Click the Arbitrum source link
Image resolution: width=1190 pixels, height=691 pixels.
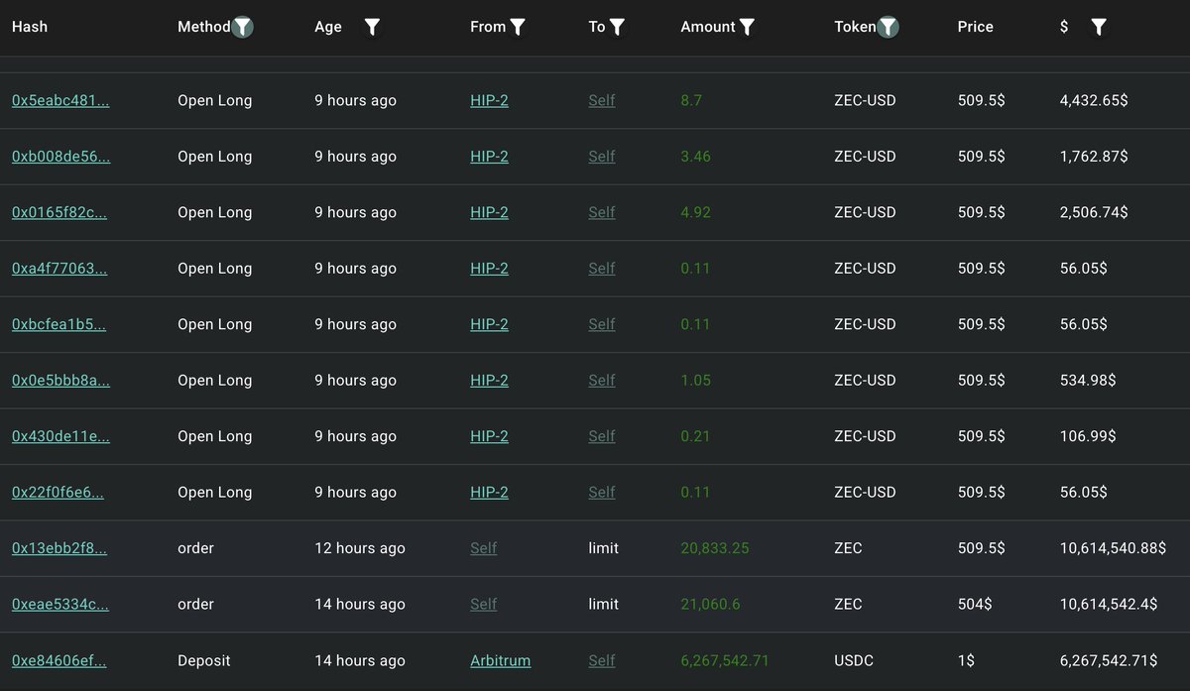(500, 660)
